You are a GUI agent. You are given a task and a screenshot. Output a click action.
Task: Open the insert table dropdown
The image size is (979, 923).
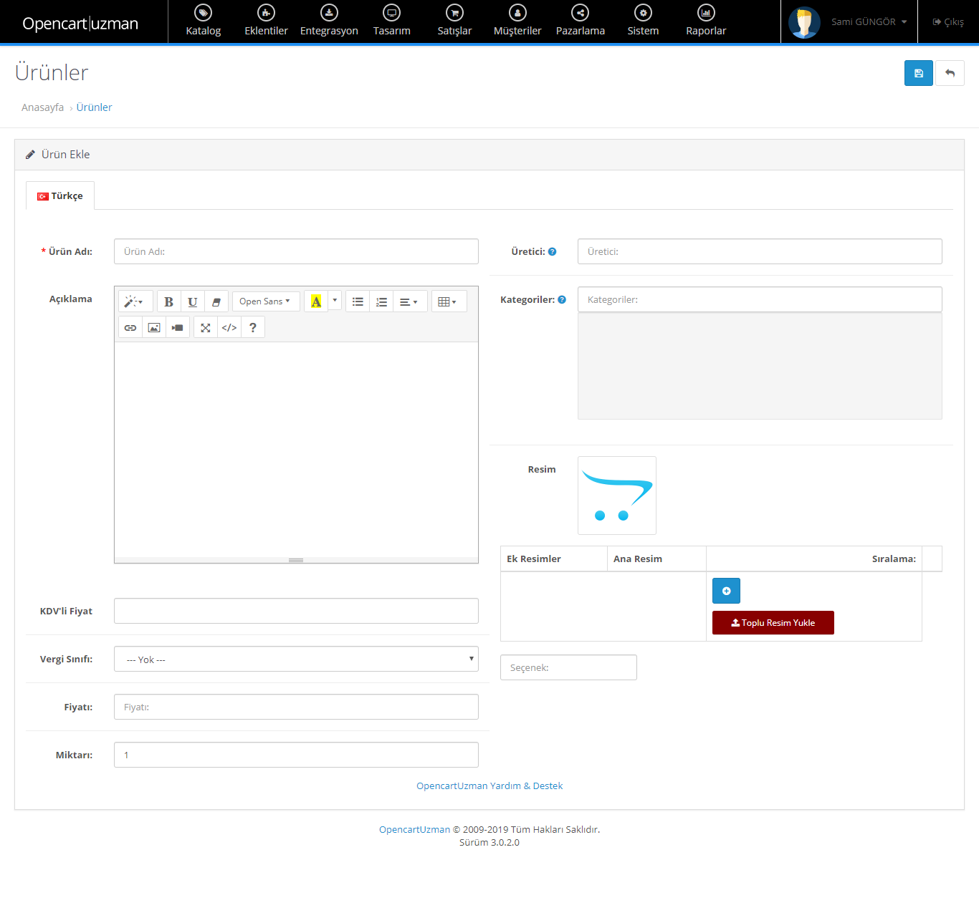pyautogui.click(x=449, y=301)
